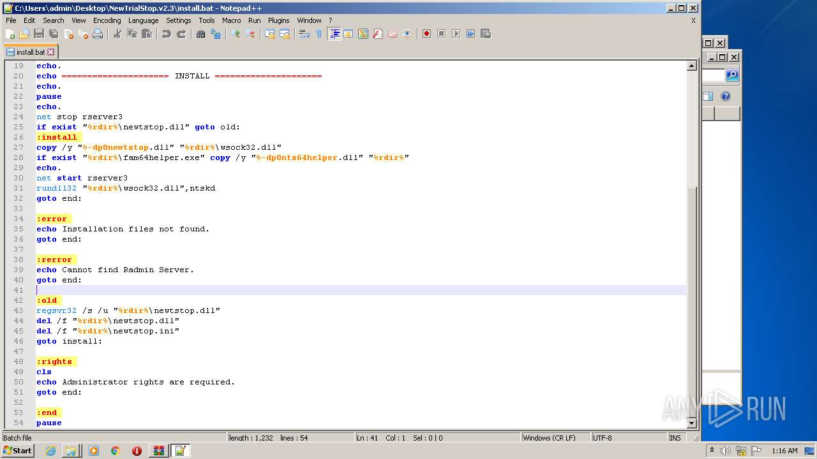Click the ':install' label on line 26
Image resolution: width=817 pixels, height=459 pixels.
pyautogui.click(x=57, y=137)
